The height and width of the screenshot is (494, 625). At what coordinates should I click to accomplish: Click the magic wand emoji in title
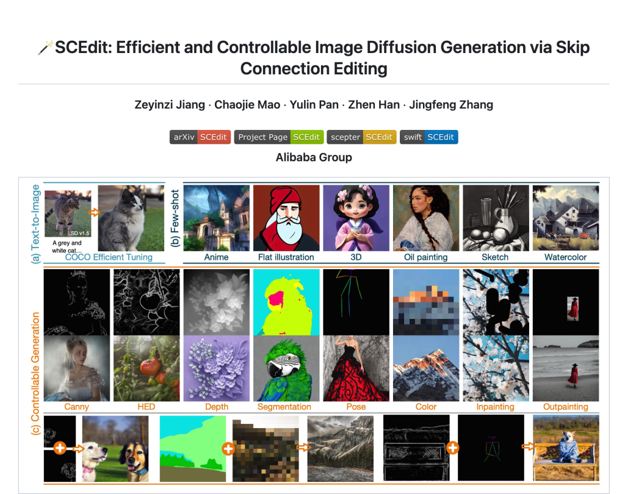click(x=46, y=48)
